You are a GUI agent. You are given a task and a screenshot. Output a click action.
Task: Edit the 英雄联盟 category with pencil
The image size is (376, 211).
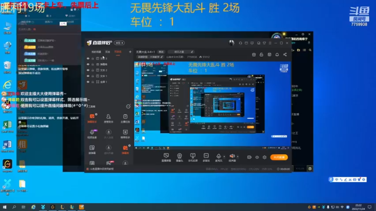click(x=162, y=57)
